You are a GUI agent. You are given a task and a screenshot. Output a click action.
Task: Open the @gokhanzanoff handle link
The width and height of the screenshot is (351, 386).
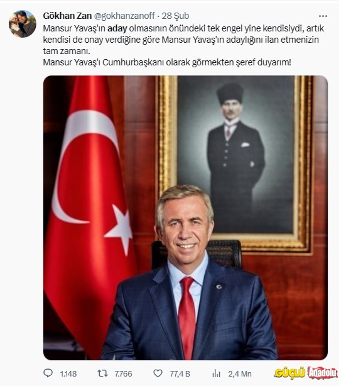pyautogui.click(x=124, y=16)
